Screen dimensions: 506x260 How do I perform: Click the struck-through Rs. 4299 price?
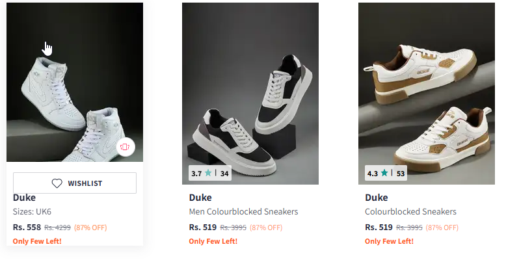click(57, 227)
